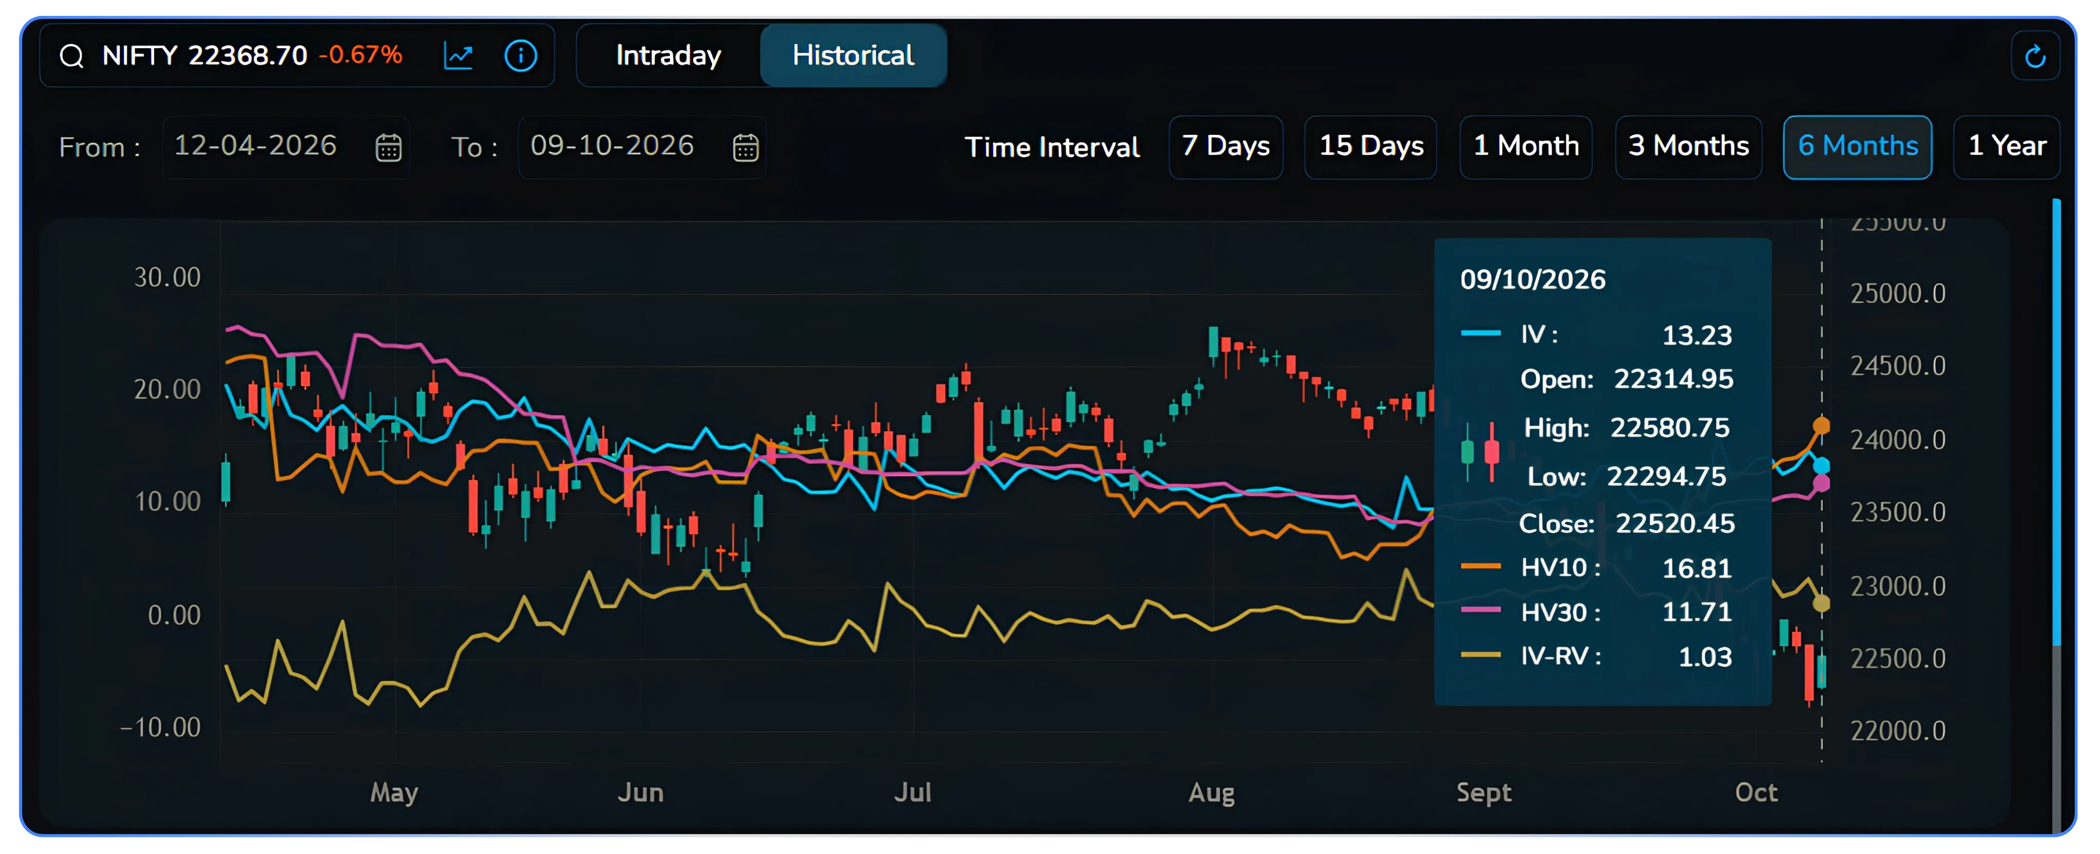The height and width of the screenshot is (854, 2100).
Task: Click the -0.67% change value
Action: (360, 54)
